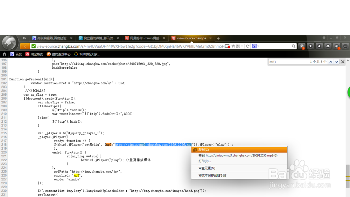
Task: Click the highlighted qiniuuwmp3.changba.com URL text
Action: click(153, 145)
